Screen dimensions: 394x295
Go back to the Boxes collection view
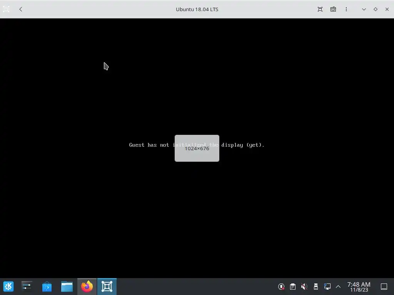coord(21,9)
